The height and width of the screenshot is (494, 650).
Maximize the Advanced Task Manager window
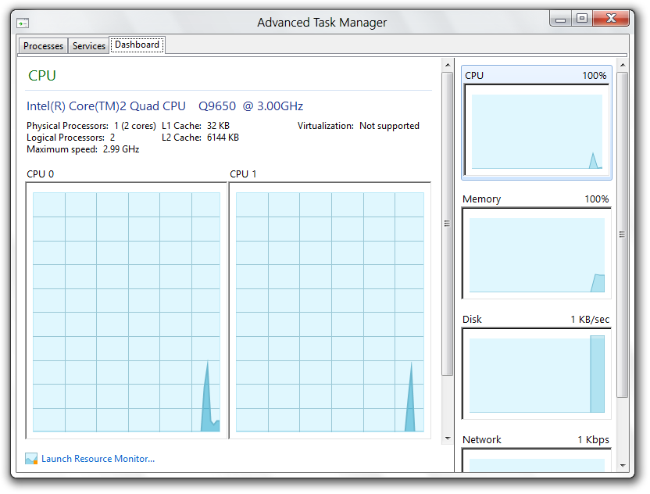(581, 18)
